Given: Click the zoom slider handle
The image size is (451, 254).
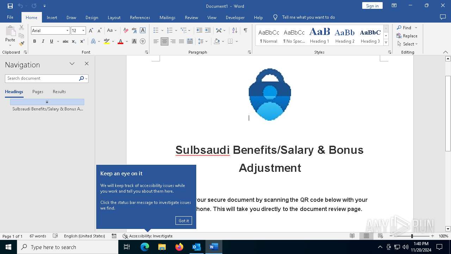Looking at the screenshot, I should click(x=412, y=236).
